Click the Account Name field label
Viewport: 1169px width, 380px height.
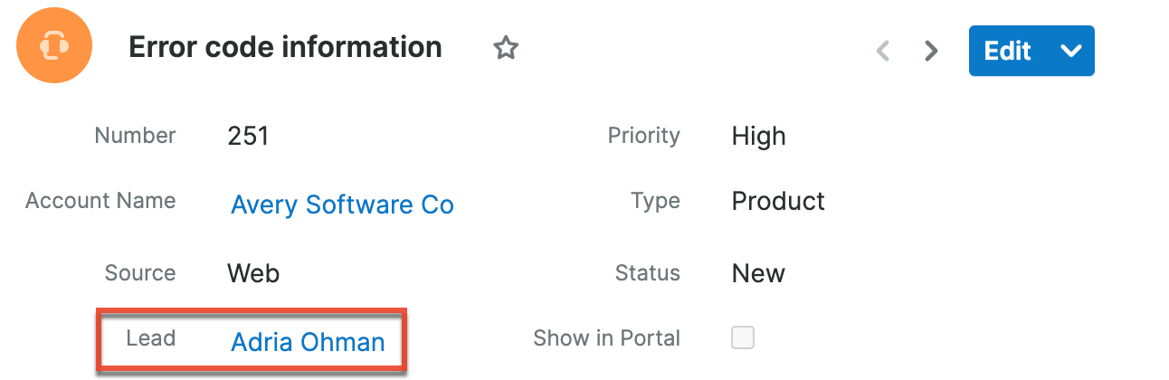[100, 201]
